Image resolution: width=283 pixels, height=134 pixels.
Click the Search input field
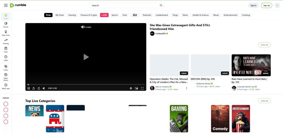click(x=124, y=5)
